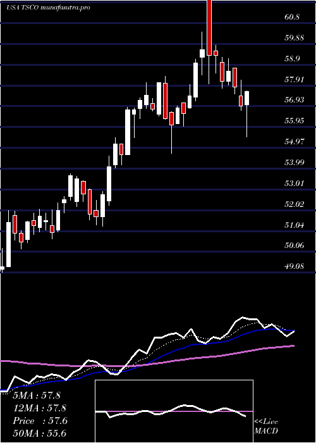Select the 53.01 price axis label

coord(295,184)
